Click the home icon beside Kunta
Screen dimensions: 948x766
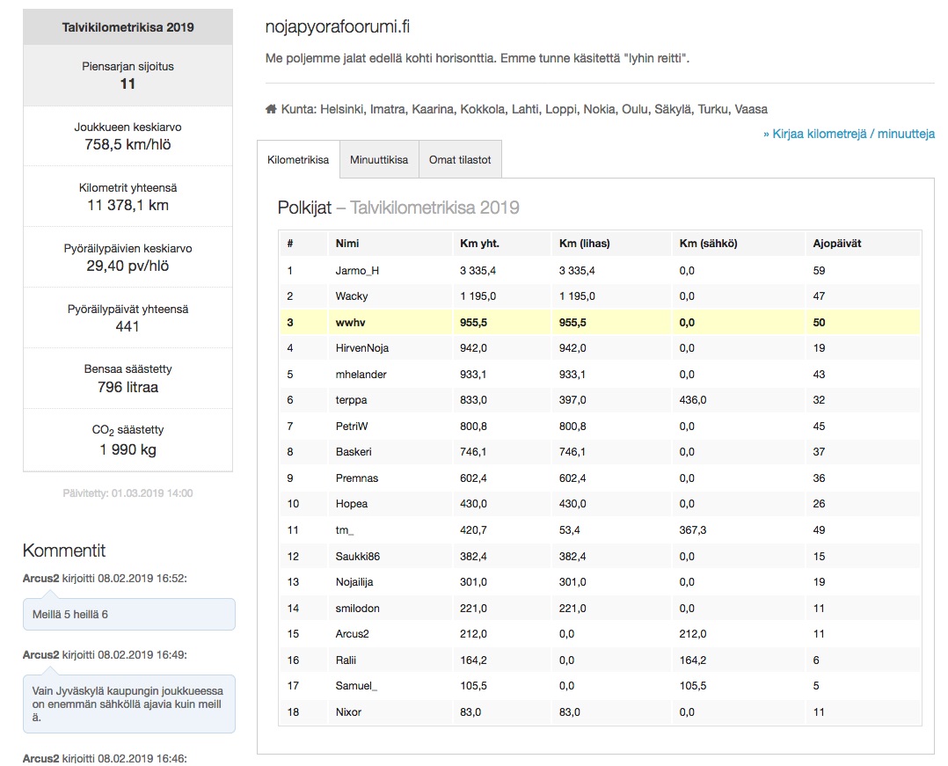coord(271,110)
